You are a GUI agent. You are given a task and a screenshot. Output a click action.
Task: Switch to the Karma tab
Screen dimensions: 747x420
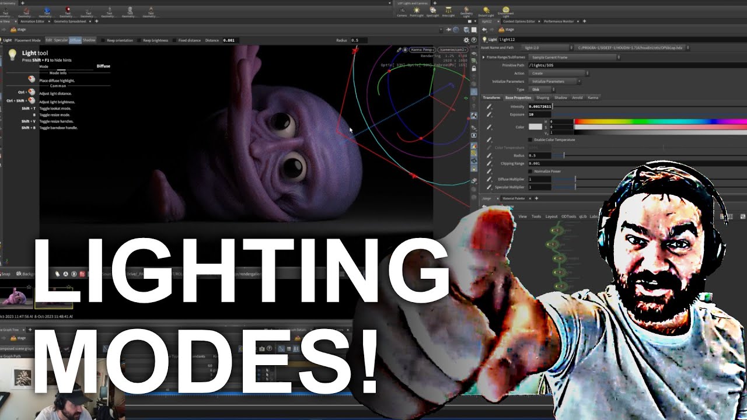[x=593, y=97]
